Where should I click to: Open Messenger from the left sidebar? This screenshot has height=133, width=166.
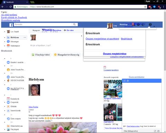pyautogui.click(x=13, y=42)
